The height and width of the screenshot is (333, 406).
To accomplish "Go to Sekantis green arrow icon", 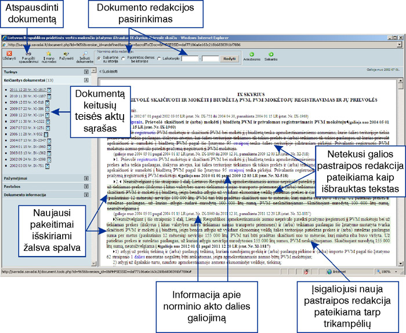I will tap(271, 54).
